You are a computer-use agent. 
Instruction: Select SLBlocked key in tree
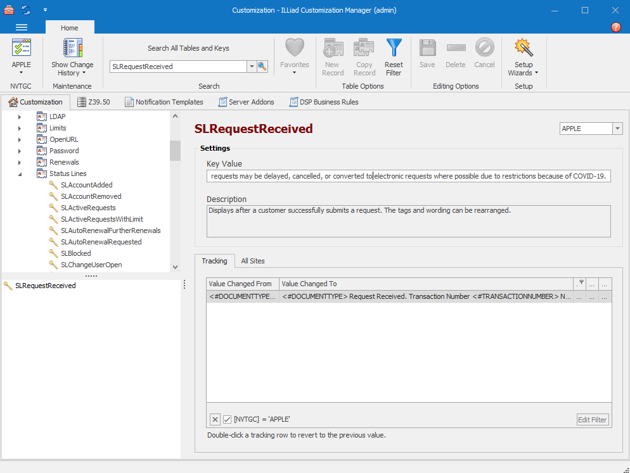[75, 253]
